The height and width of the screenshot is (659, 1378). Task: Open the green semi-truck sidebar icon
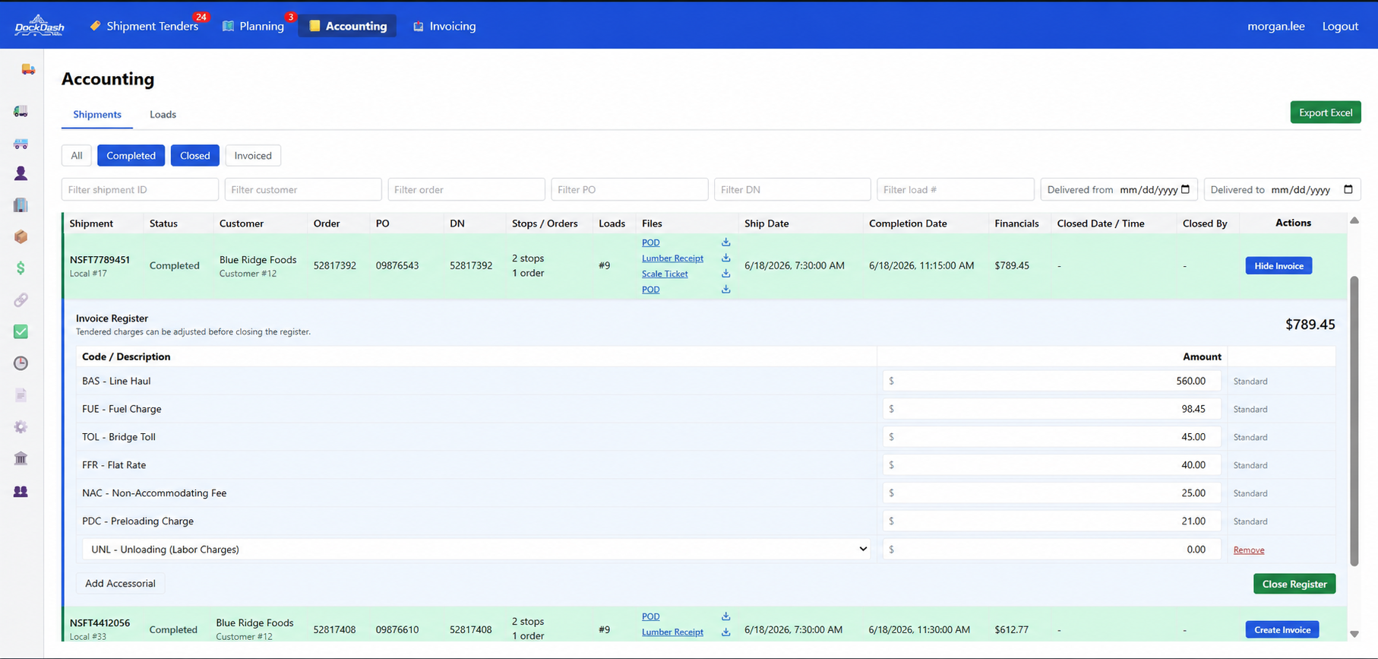[21, 111]
